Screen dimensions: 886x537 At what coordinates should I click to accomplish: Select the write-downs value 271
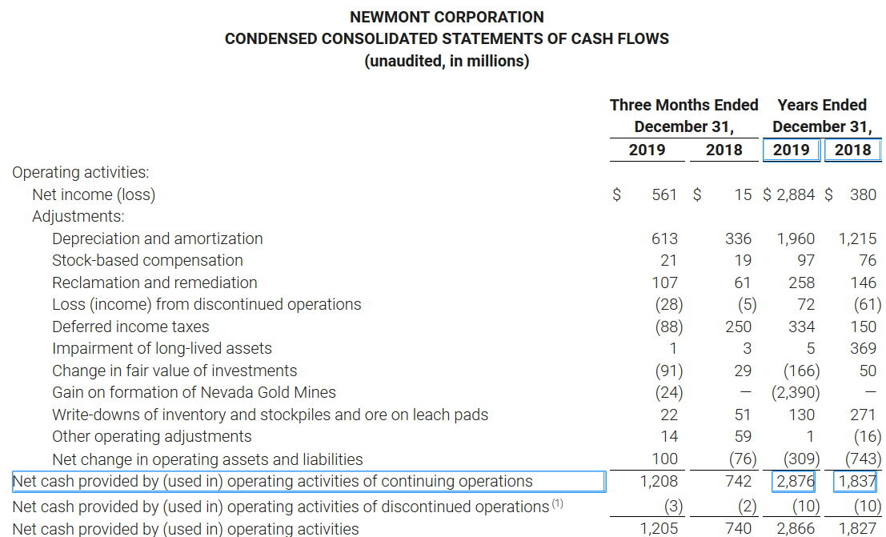pos(863,415)
